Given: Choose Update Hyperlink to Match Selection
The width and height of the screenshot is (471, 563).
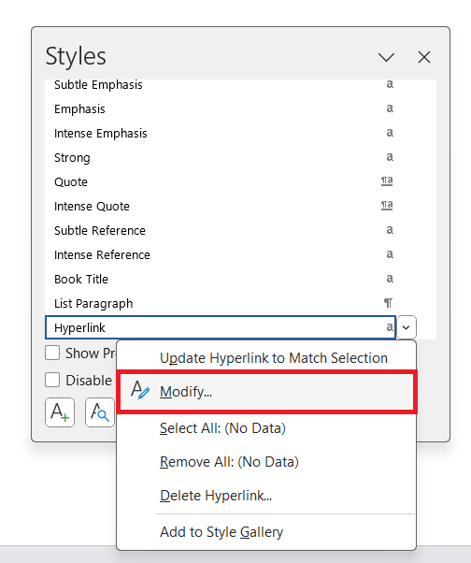Looking at the screenshot, I should tap(274, 358).
